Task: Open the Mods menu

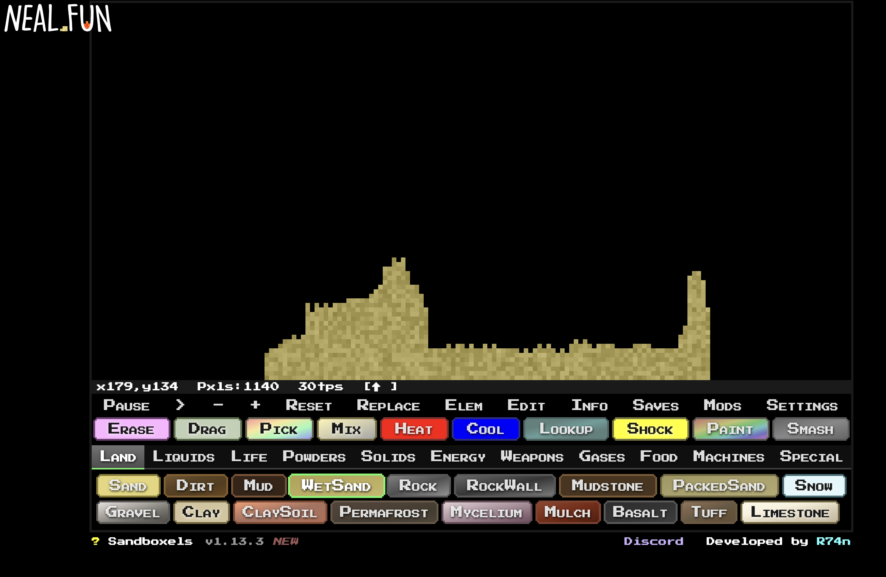Action: [x=722, y=405]
